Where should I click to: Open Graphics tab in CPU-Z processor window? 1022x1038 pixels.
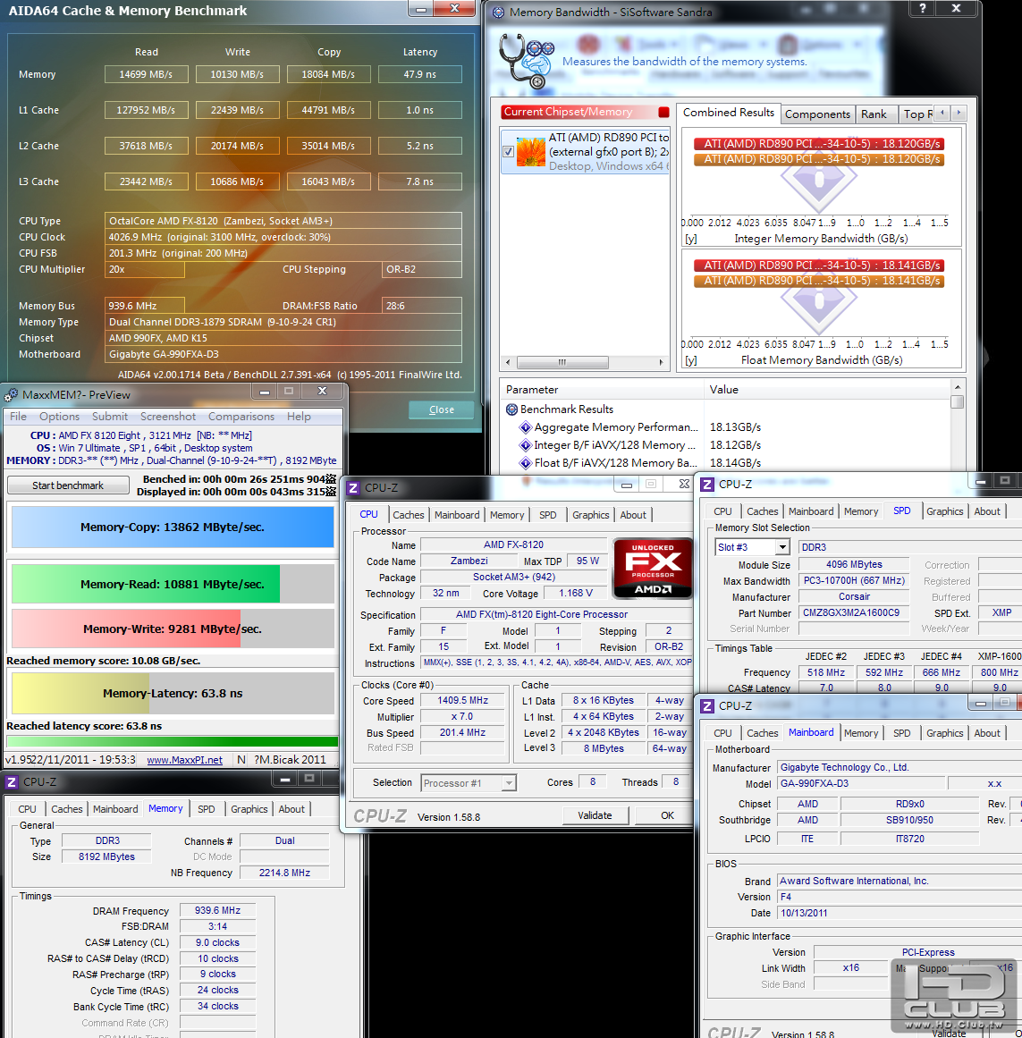pos(590,515)
